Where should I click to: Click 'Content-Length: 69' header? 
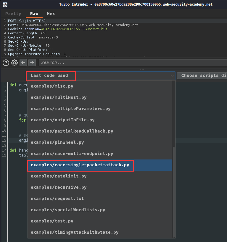tap(27, 33)
